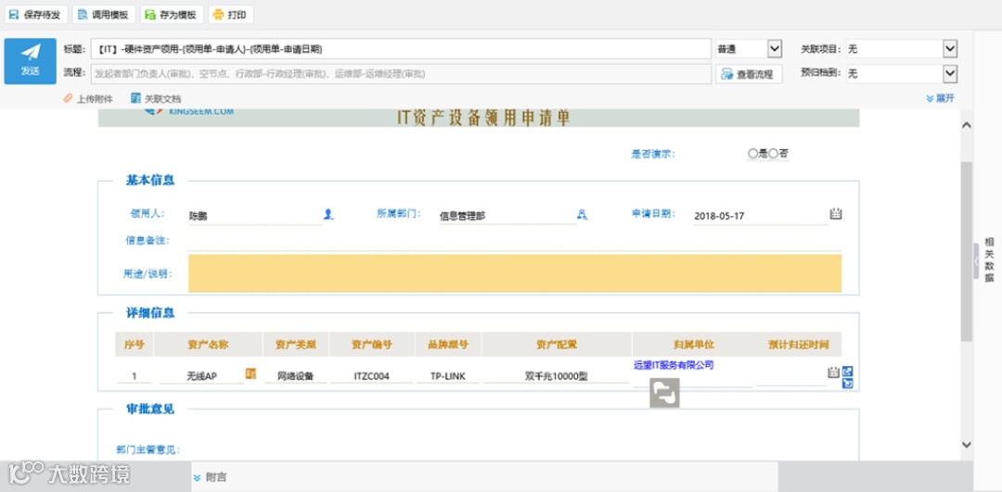The height and width of the screenshot is (492, 1002).
Task: Expand the 附言 section at bottom
Action: point(209,477)
